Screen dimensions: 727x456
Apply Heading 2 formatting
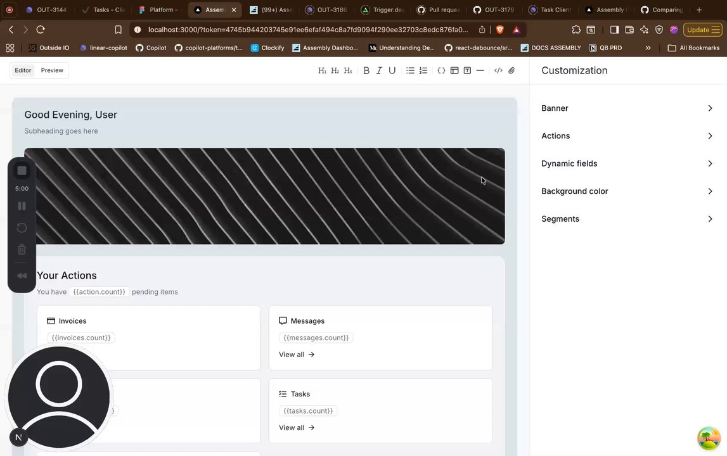(335, 70)
